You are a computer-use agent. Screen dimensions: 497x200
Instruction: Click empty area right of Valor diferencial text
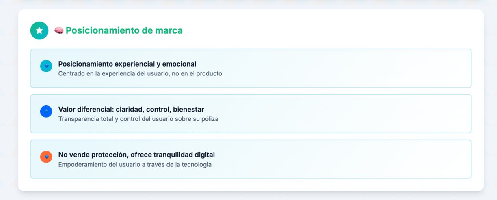[x=345, y=114]
